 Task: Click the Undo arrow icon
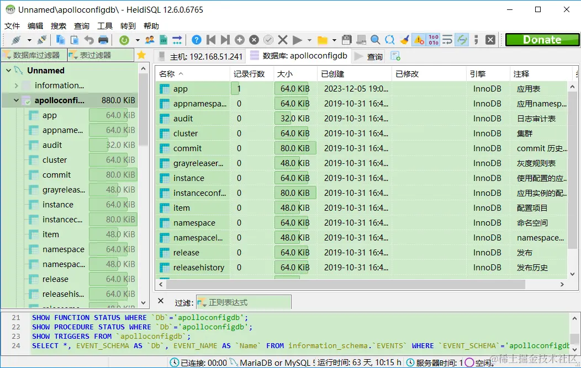89,40
